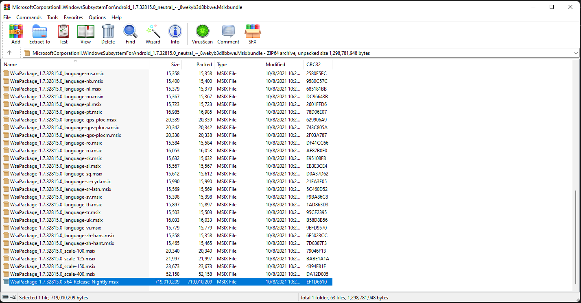
Task: Sort files by CRC32 column header
Action: 318,65
